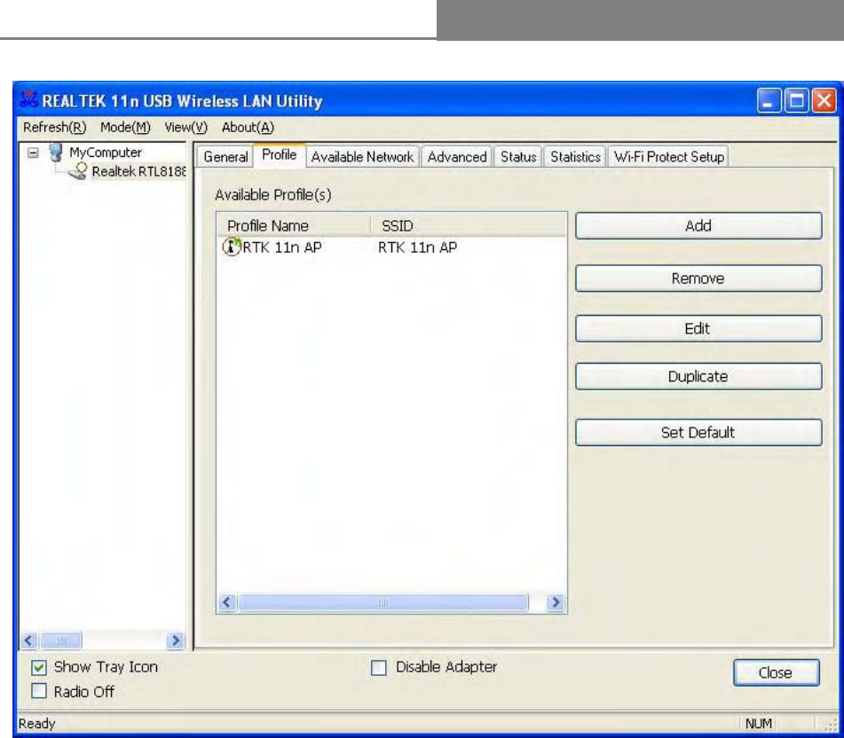Check the Disable Adapter checkbox
844x738 pixels.
pyautogui.click(x=379, y=668)
